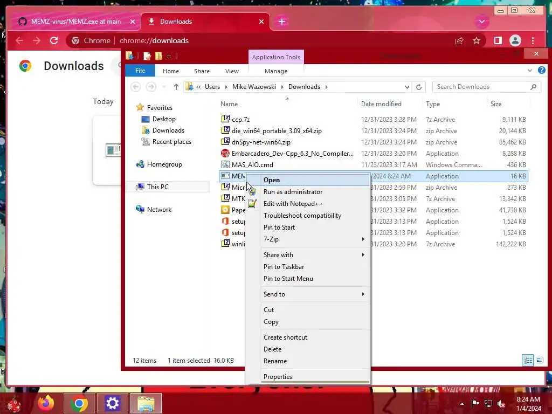Screen dimensions: 552x414
Task: Open recent locations dropdown arrow
Action: click(x=164, y=87)
